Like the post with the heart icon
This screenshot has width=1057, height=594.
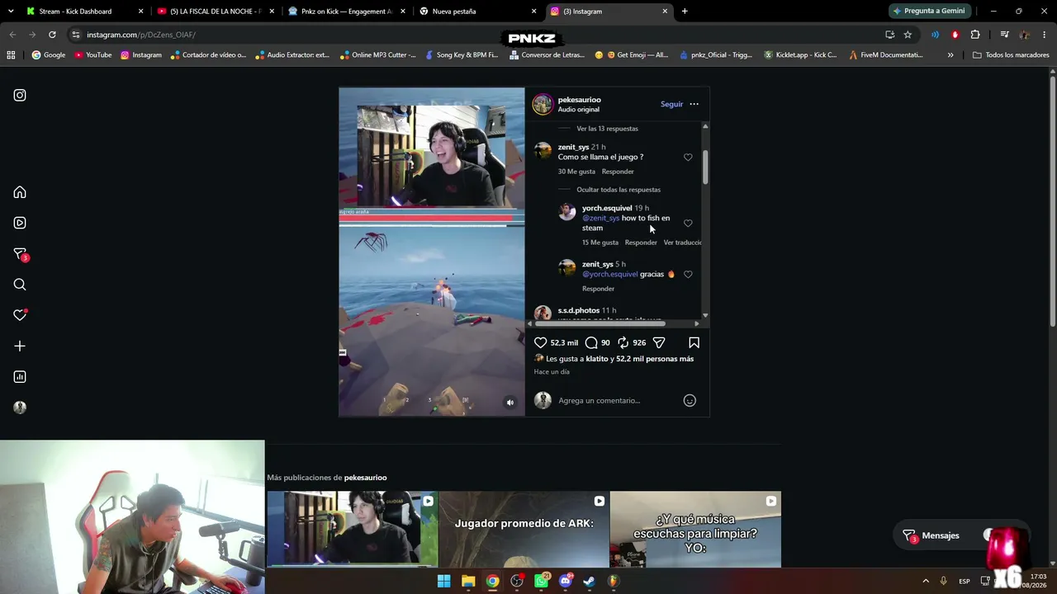click(541, 342)
